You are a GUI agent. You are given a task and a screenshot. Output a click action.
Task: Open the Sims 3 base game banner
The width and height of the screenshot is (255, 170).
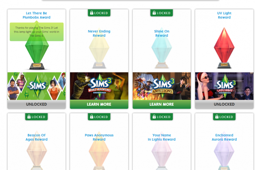coord(36,86)
